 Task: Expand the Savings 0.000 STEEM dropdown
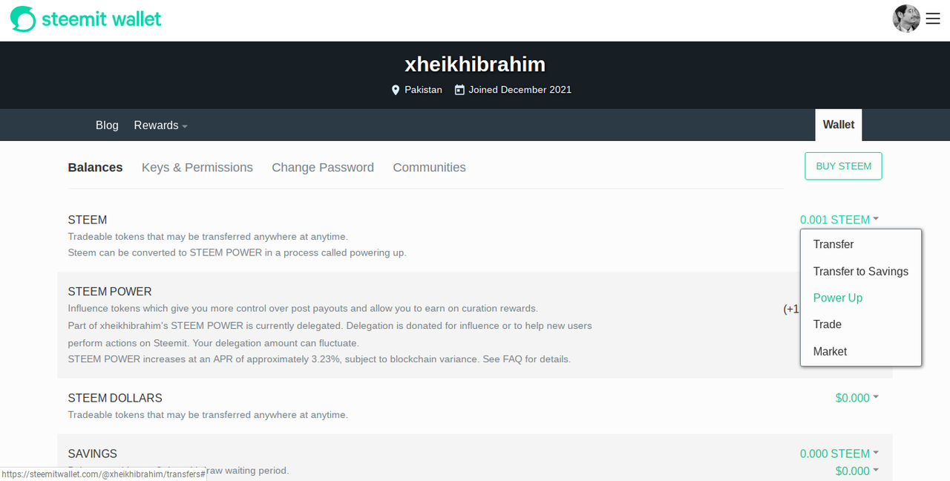[x=839, y=454]
